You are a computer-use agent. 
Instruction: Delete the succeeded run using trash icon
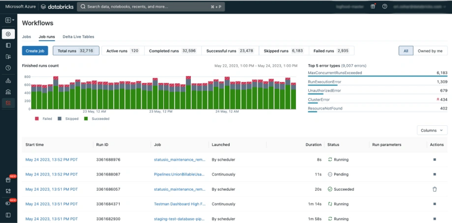[x=434, y=189]
